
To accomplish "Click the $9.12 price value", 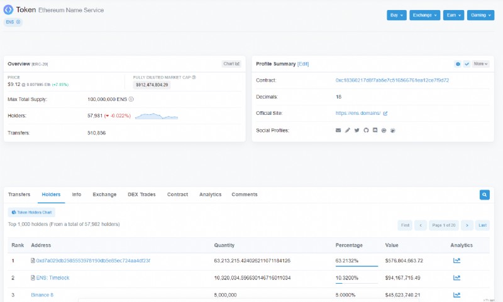I will click(x=14, y=84).
